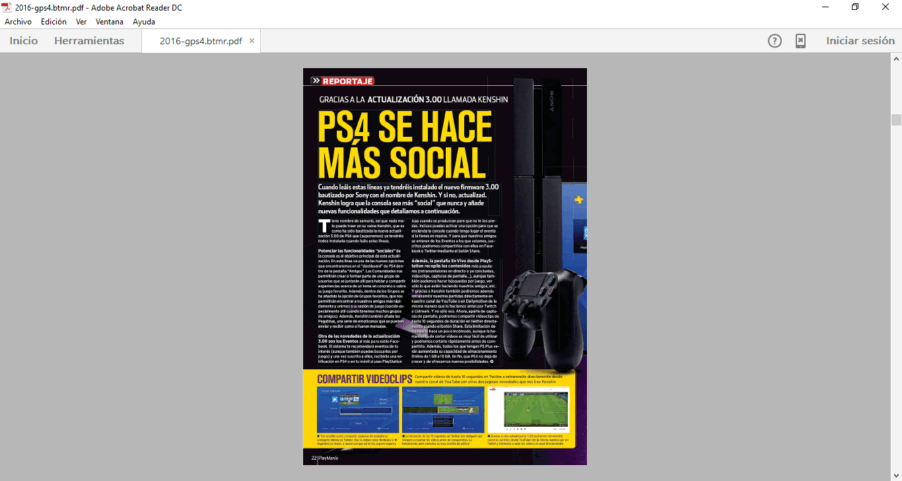The image size is (902, 481).
Task: Click the Iniciar sesión button
Action: click(x=860, y=41)
